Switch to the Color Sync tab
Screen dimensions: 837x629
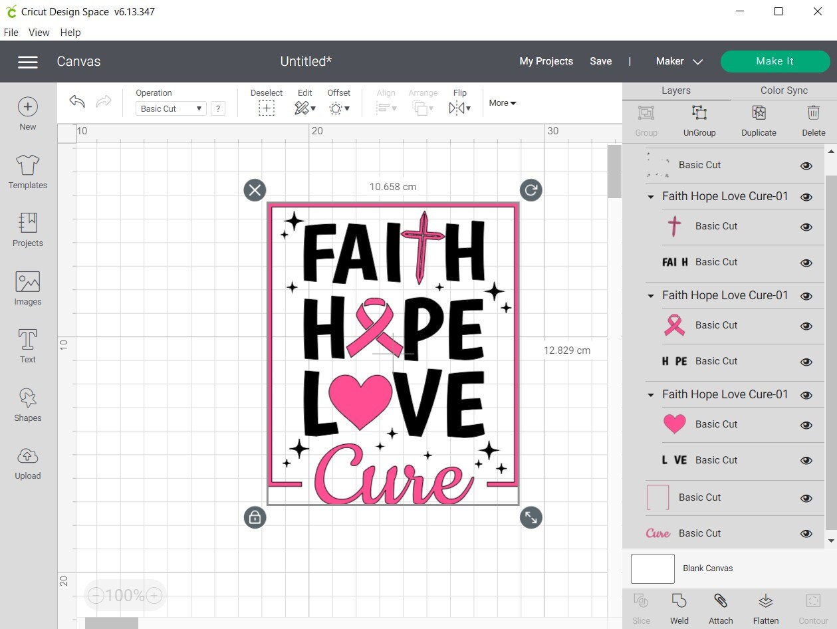783,90
